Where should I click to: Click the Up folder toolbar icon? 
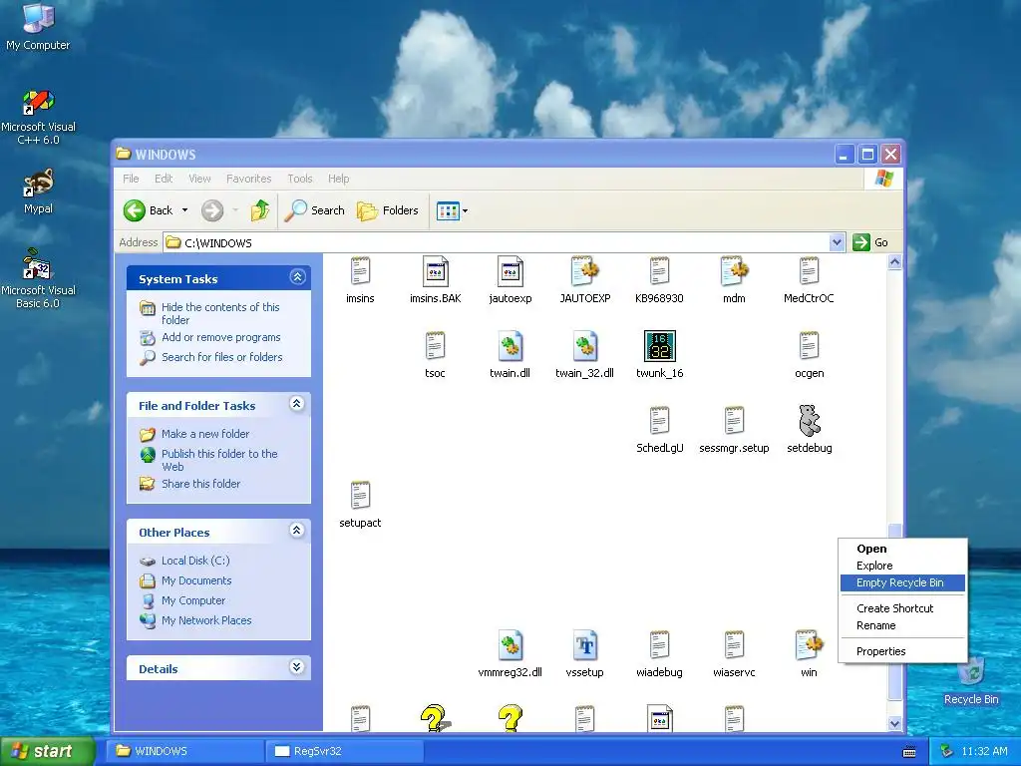[x=260, y=210]
